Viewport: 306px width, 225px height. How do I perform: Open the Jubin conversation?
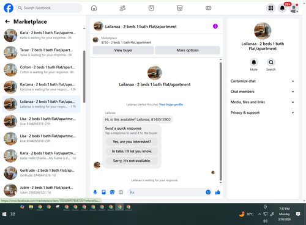[41, 190]
